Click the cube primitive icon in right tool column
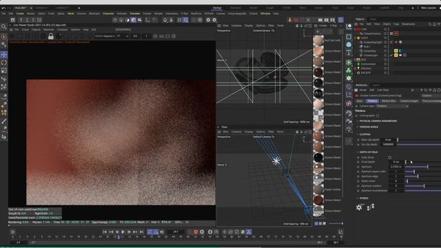Screen dimensions: 441x248 coord(349,45)
